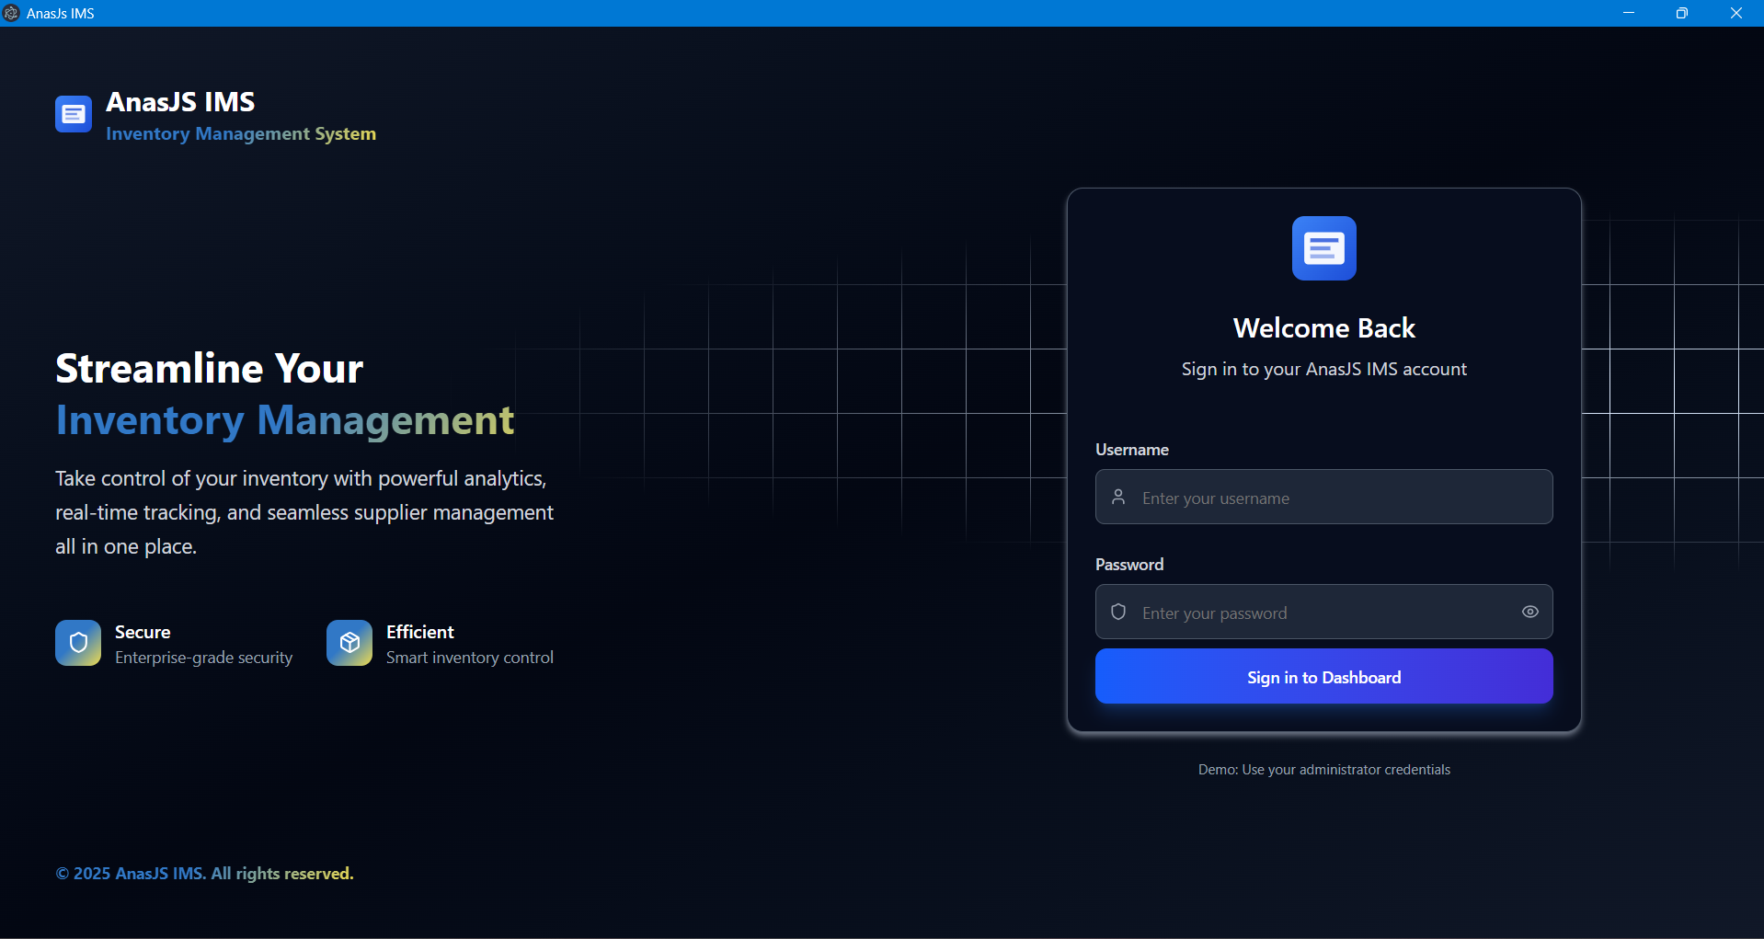Click the AnasJS IMS header logo icon
The image size is (1764, 939).
[74, 114]
